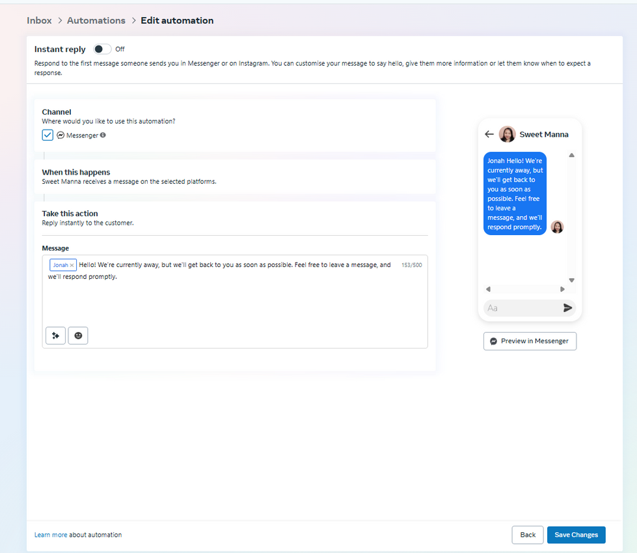Uncheck the Messenger channel checkbox
The width and height of the screenshot is (637, 553).
(x=47, y=135)
